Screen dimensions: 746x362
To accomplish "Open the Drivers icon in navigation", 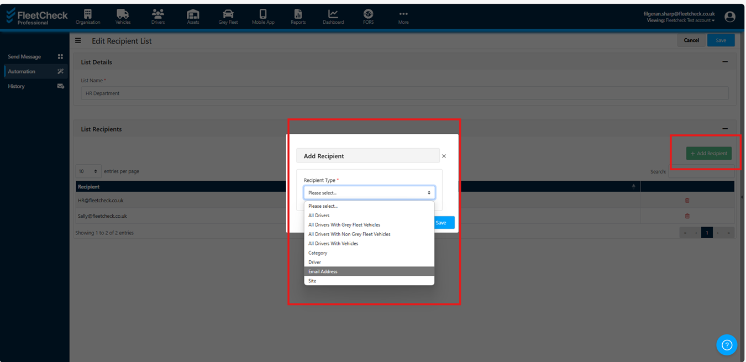I will (158, 14).
